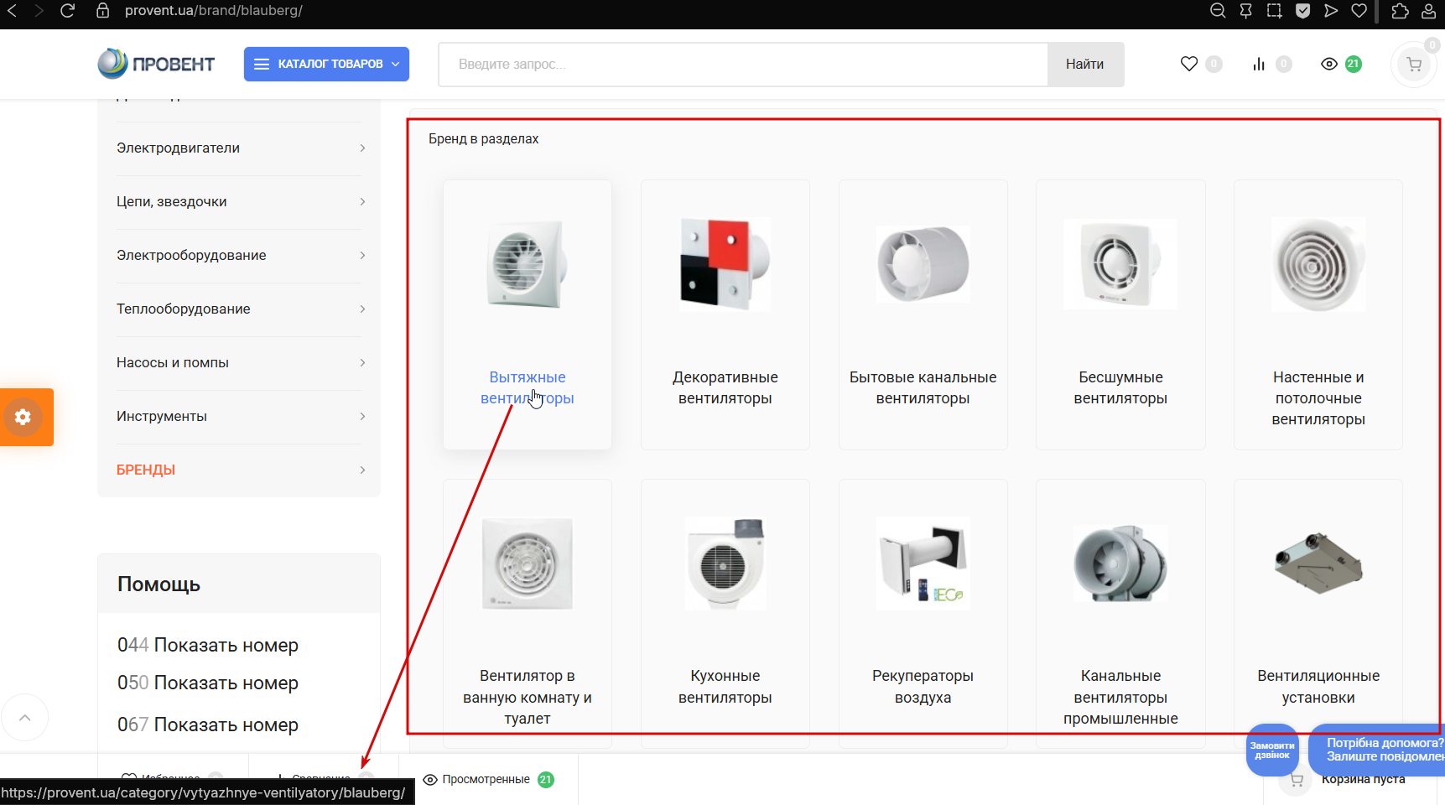This screenshot has height=805, width=1445.
Task: Open favorites heart icon in site header
Action: click(x=1189, y=64)
